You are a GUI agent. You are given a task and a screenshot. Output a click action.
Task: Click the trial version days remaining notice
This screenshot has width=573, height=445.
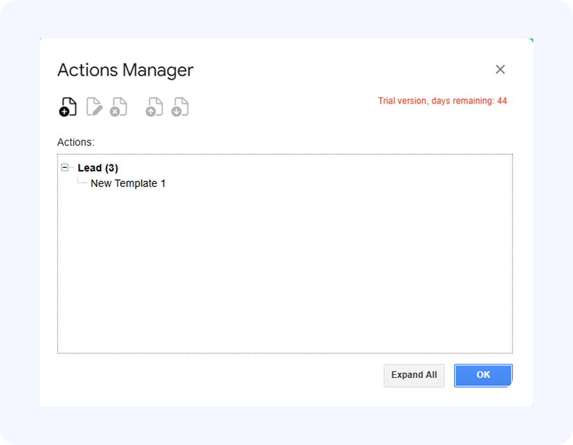[x=442, y=101]
